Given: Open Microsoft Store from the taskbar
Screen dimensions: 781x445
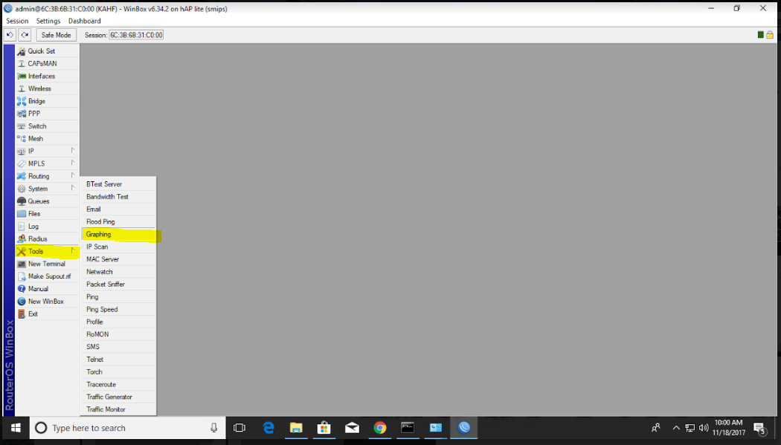Looking at the screenshot, I should coord(324,428).
